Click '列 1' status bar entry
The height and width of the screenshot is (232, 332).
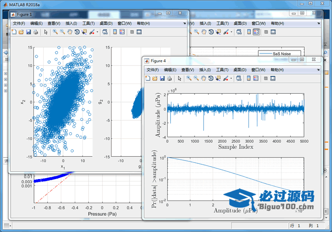pos(314,226)
